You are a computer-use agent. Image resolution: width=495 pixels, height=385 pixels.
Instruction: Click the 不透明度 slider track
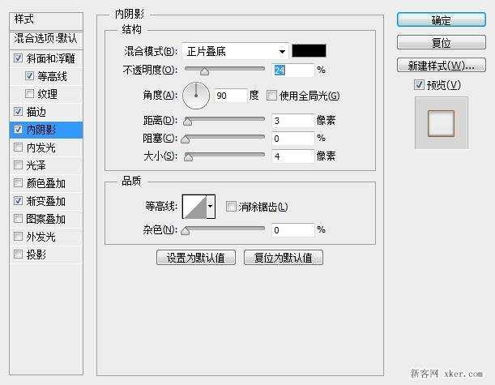[224, 71]
